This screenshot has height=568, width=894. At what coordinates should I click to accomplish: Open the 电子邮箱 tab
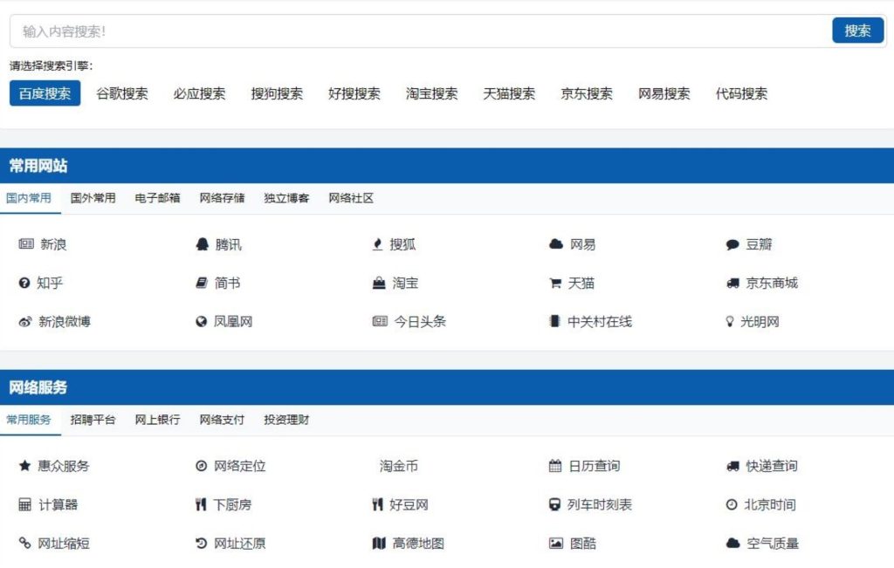point(158,198)
